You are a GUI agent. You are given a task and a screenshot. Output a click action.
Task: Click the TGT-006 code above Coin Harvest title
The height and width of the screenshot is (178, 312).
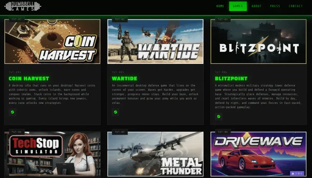pos(15,72)
